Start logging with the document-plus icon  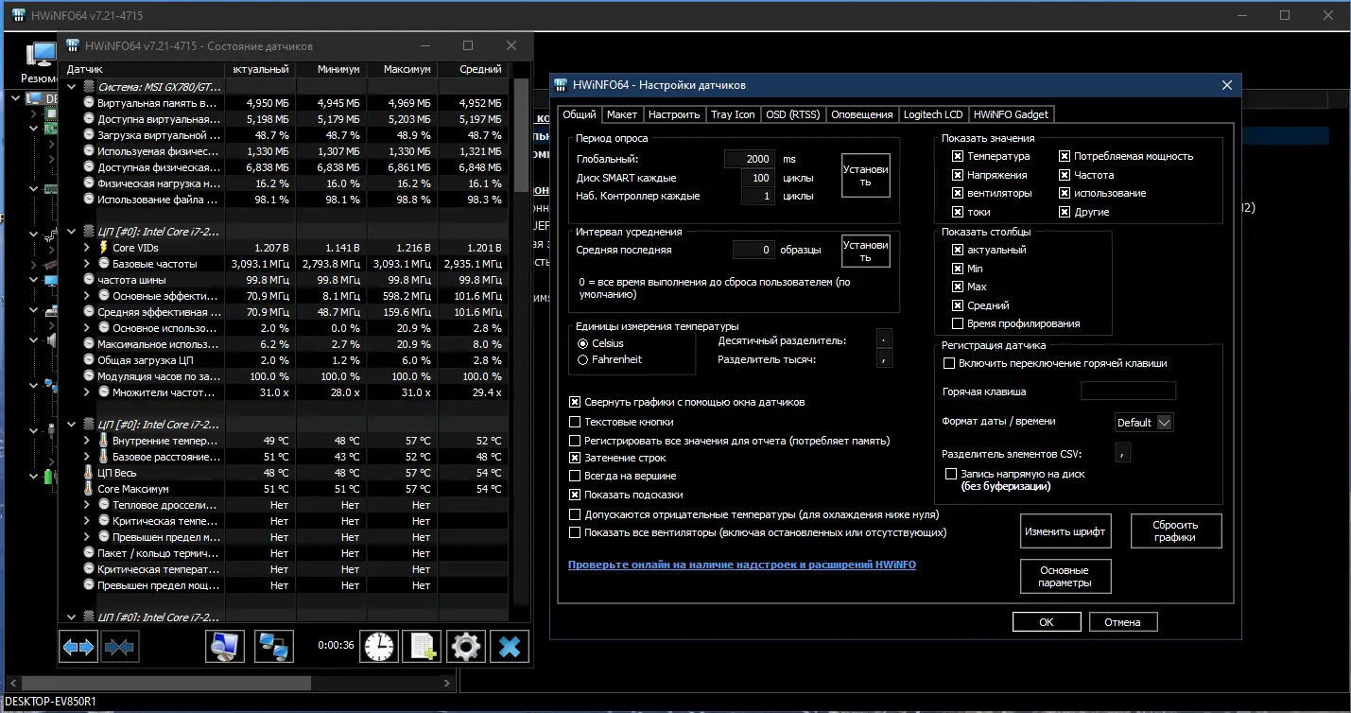click(x=422, y=647)
